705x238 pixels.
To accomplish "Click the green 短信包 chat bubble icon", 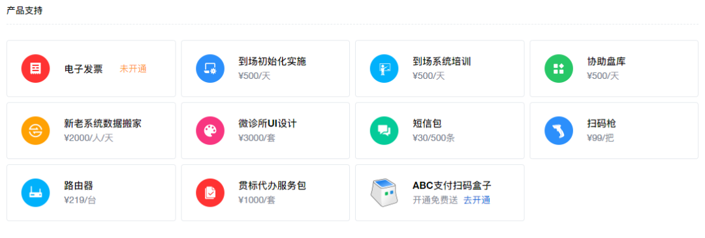I will pos(384,130).
